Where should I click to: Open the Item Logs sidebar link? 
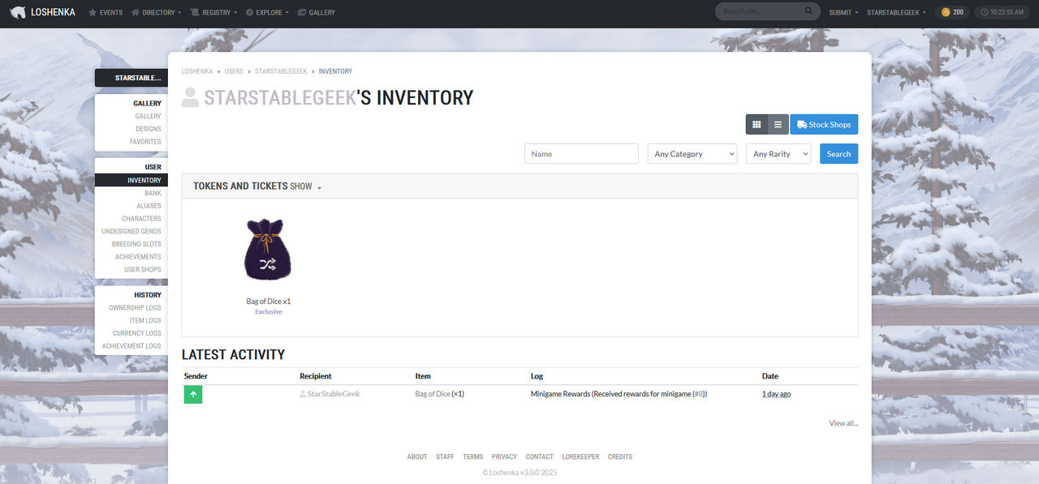click(x=145, y=321)
